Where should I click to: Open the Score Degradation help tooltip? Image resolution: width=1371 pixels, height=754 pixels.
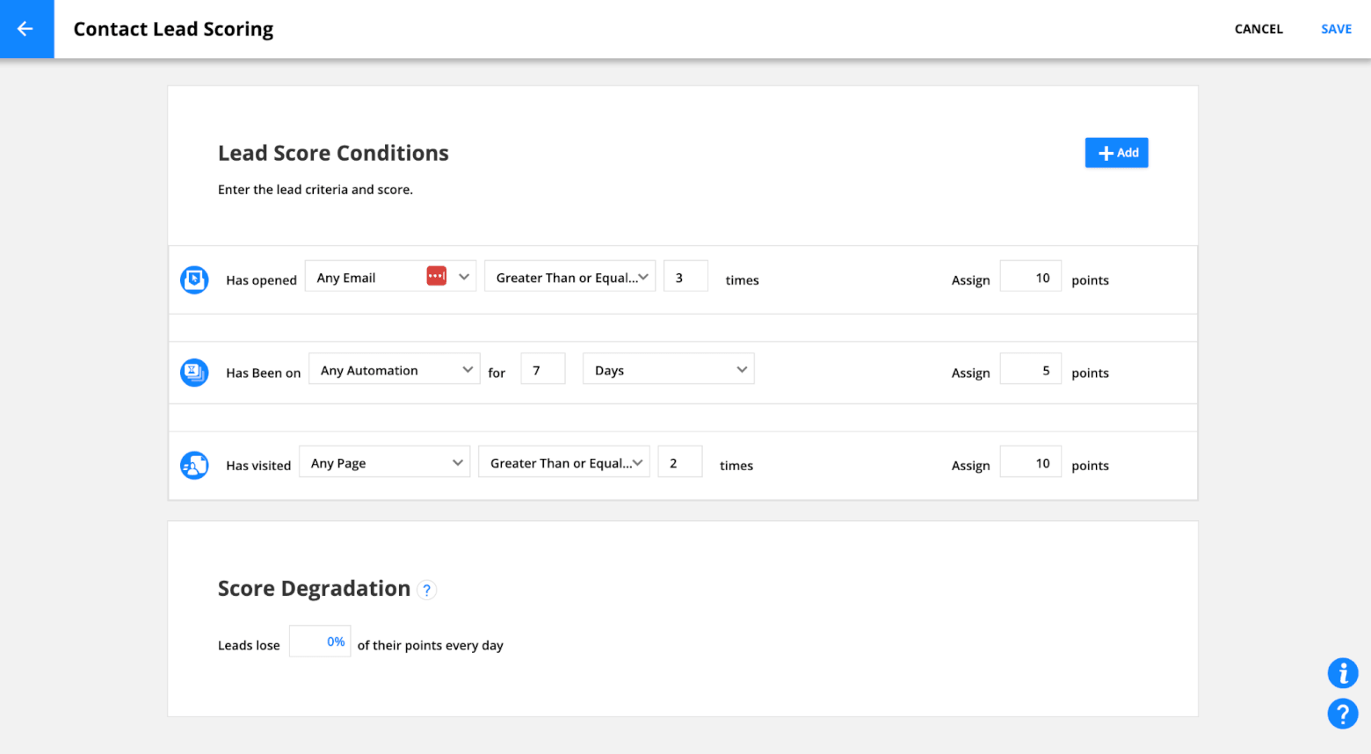(x=427, y=591)
